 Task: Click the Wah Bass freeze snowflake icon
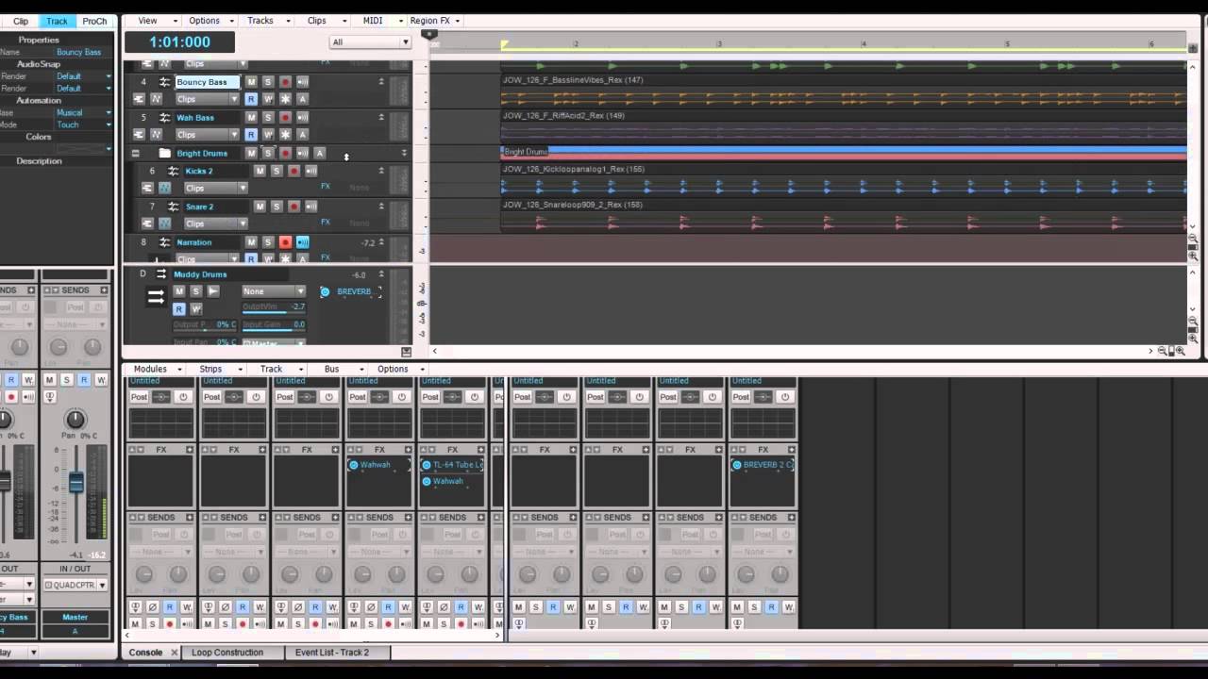(x=285, y=135)
